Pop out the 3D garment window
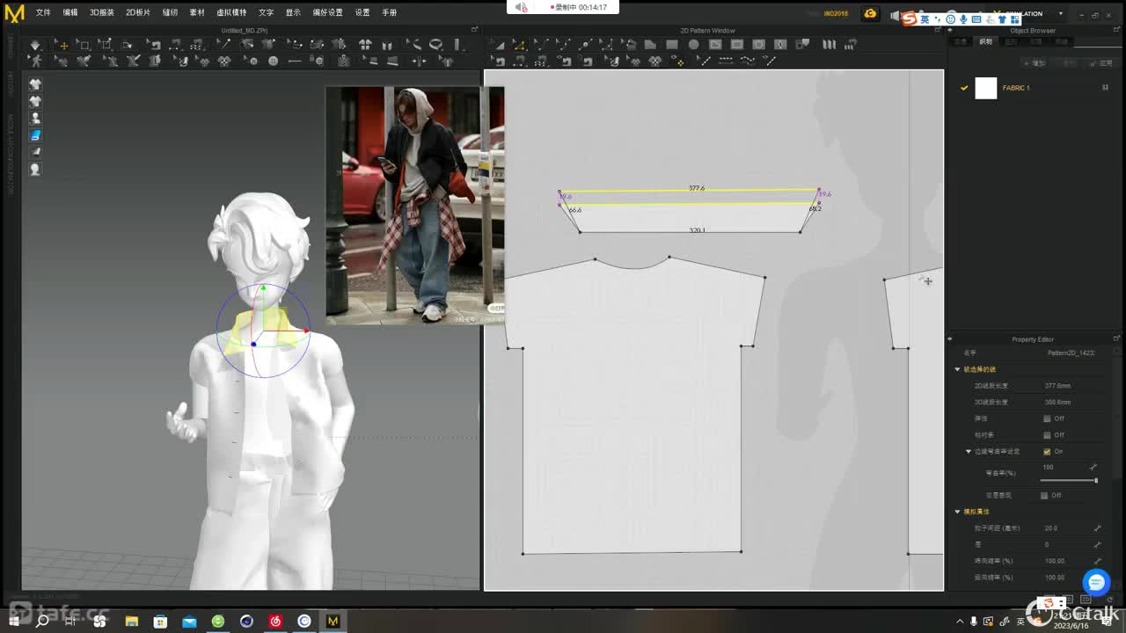The height and width of the screenshot is (633, 1126). (x=474, y=30)
